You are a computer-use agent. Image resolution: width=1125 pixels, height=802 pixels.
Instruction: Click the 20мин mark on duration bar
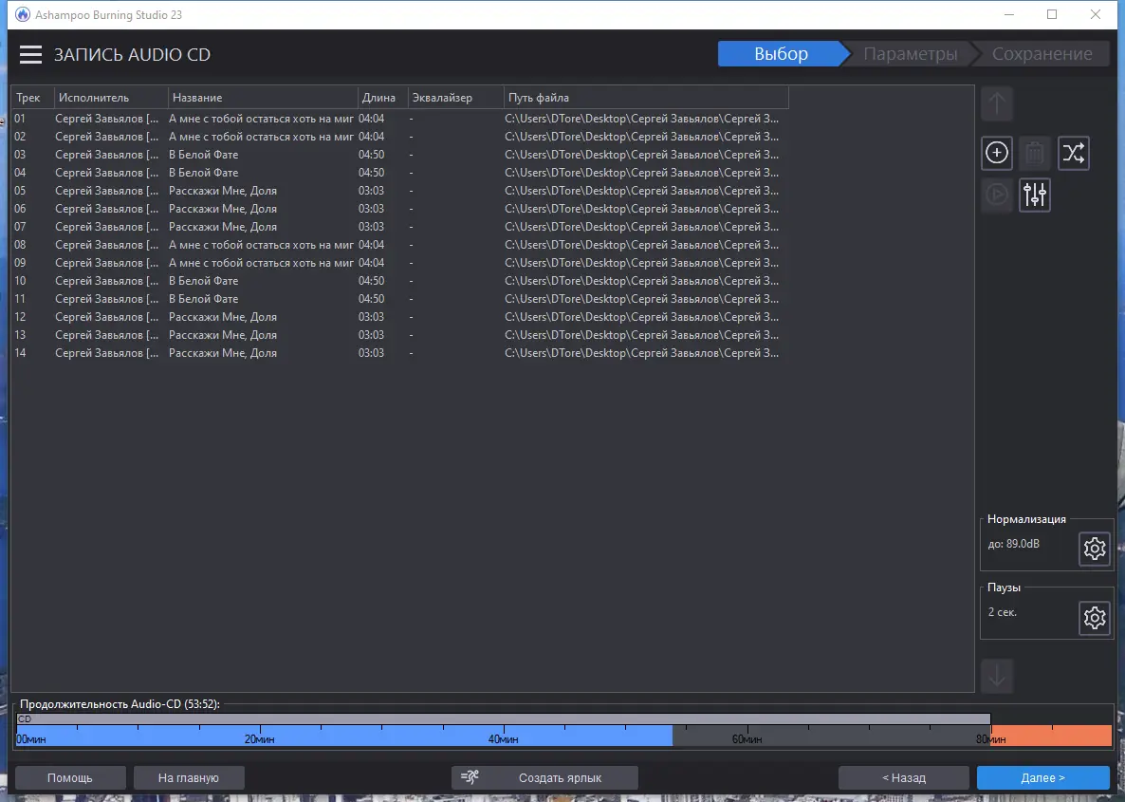click(259, 738)
